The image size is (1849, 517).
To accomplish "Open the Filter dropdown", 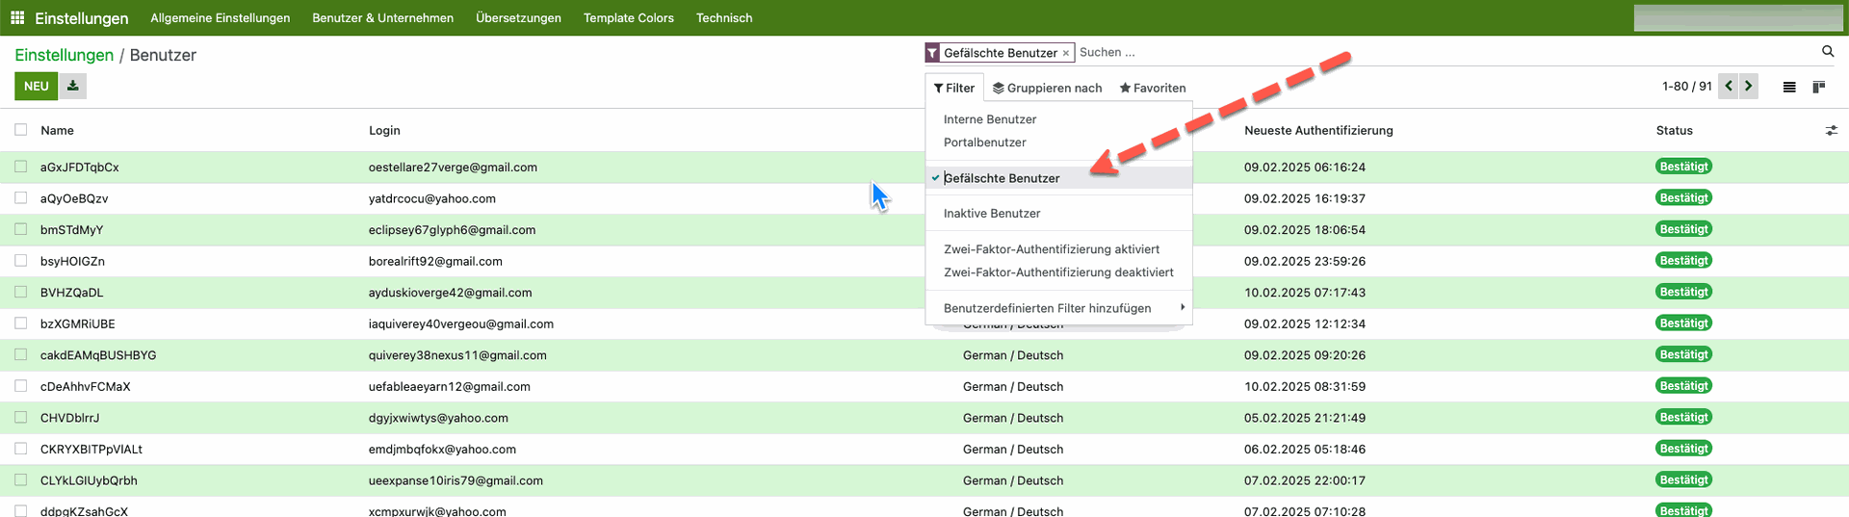I will click(x=954, y=88).
